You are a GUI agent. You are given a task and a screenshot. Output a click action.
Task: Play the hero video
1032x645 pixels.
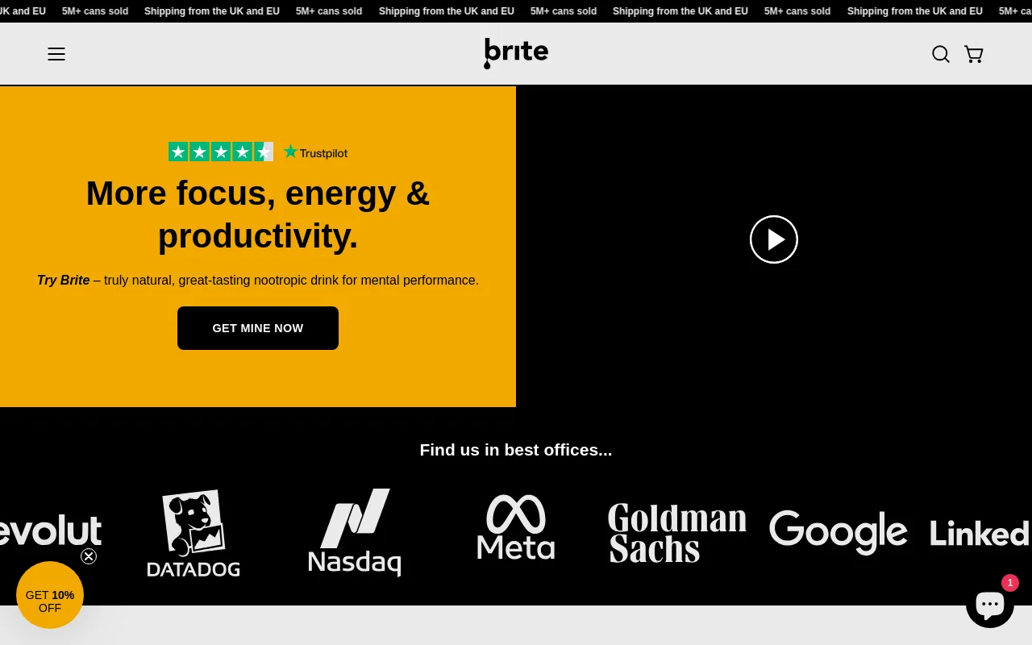click(773, 239)
